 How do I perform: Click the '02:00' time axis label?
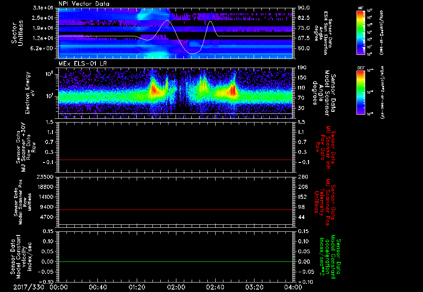(176, 287)
